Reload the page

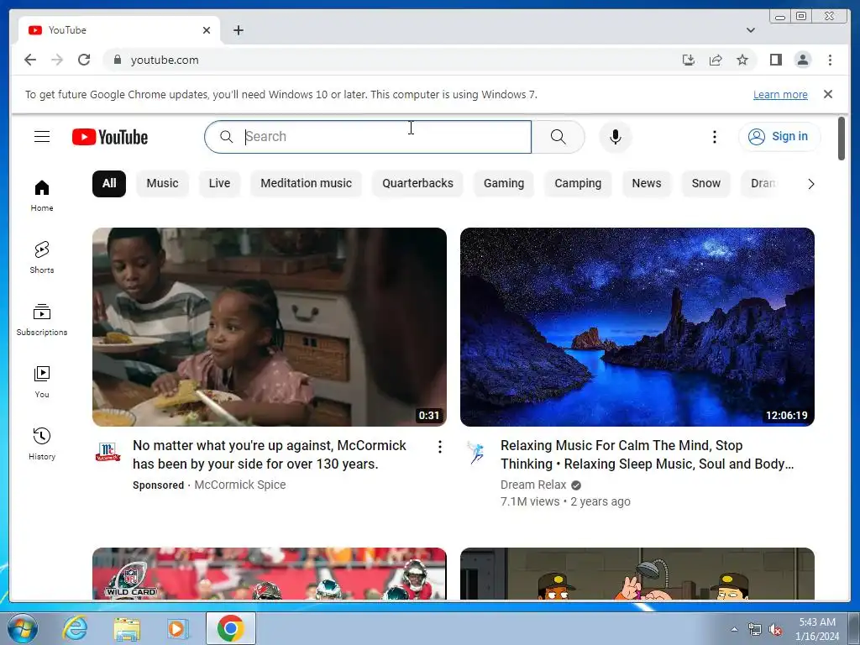pos(84,60)
